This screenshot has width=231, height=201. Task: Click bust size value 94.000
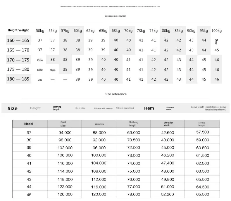pos(65,133)
